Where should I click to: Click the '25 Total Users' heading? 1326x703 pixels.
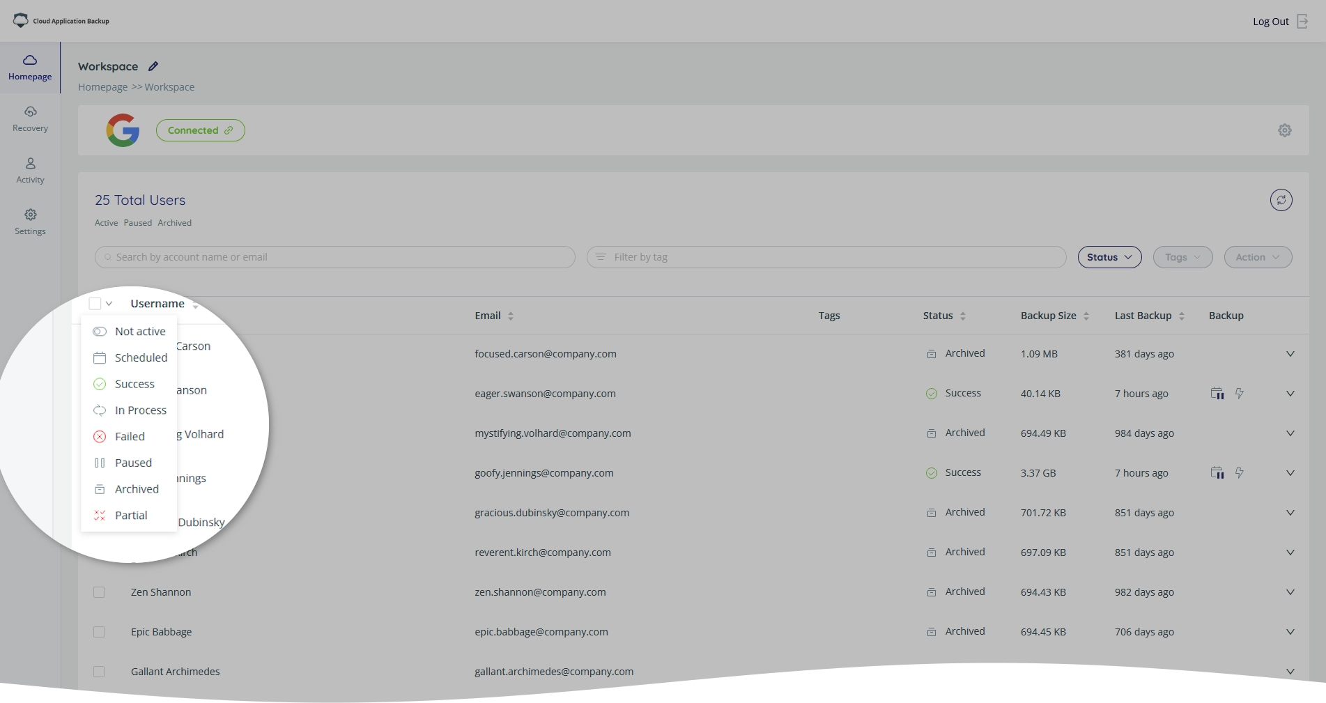click(140, 200)
